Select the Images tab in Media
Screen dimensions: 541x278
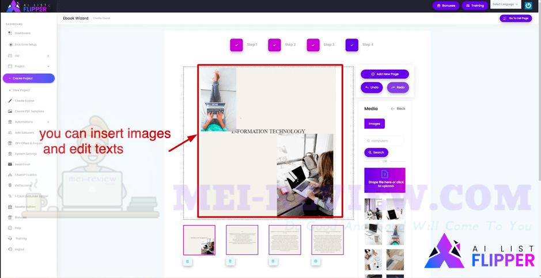374,124
